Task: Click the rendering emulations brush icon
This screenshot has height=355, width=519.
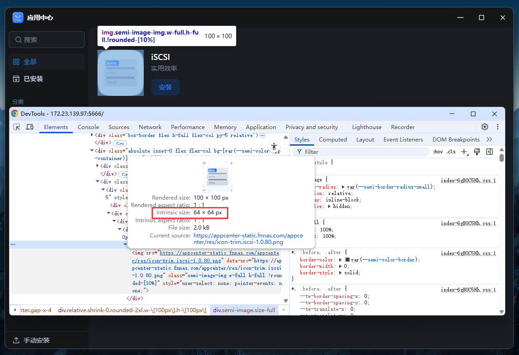Action: point(477,152)
